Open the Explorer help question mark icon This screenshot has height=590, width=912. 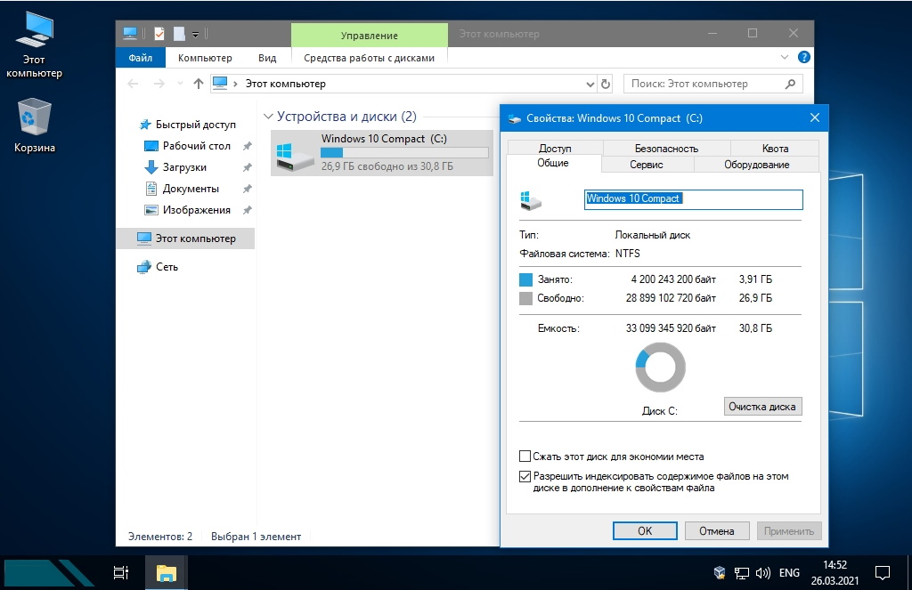(x=804, y=58)
